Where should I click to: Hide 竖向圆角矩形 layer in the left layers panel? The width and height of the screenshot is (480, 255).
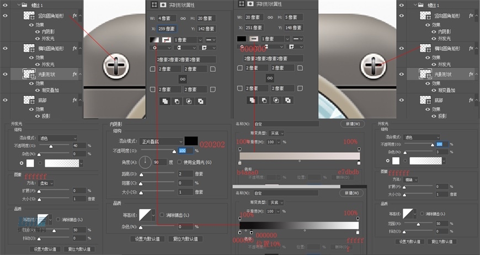tap(5, 15)
